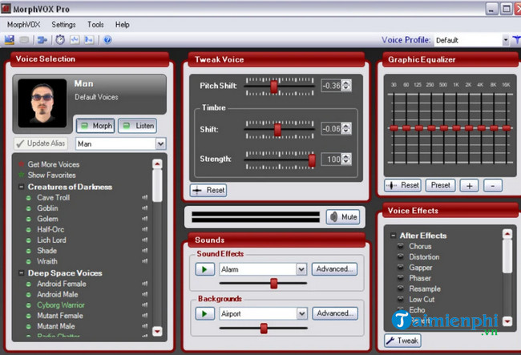Viewport: 521px width, 355px height.
Task: Open the plug-in puzzle piece toolbar icon
Action: [42, 40]
